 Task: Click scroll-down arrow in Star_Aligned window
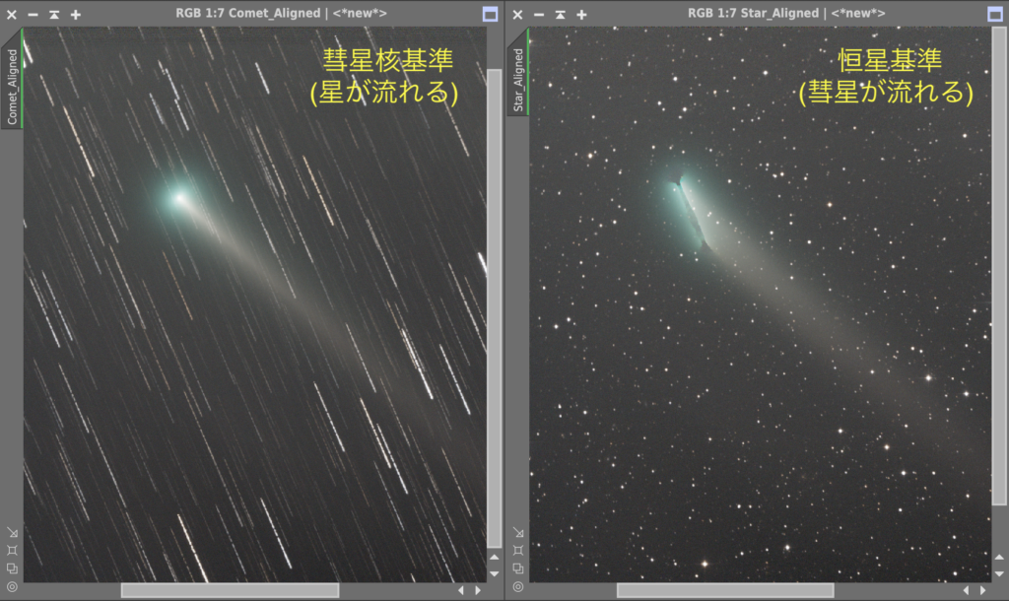[x=999, y=573]
